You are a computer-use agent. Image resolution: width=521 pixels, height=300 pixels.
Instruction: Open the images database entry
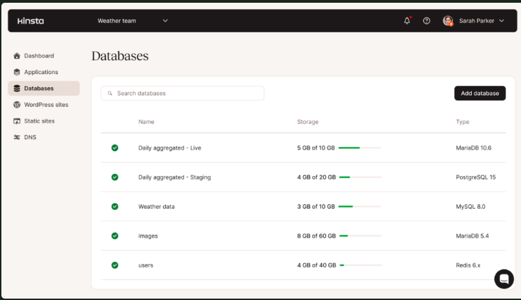click(148, 236)
